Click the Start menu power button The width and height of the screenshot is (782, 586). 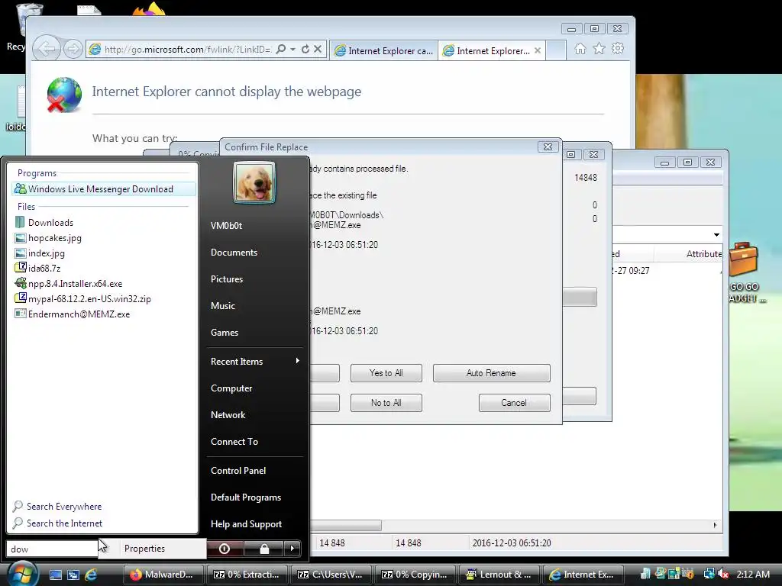click(225, 549)
